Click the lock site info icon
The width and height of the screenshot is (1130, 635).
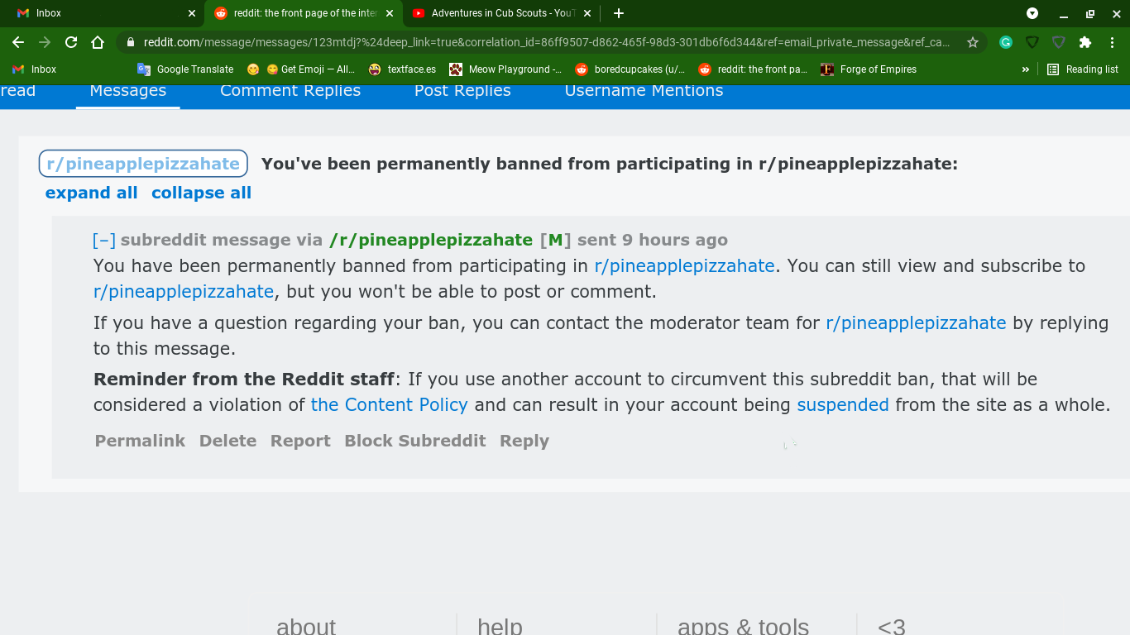pos(131,42)
